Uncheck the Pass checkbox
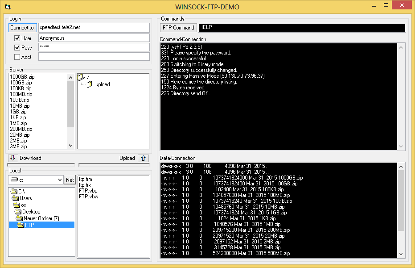This screenshot has height=268, width=415. tap(17, 47)
